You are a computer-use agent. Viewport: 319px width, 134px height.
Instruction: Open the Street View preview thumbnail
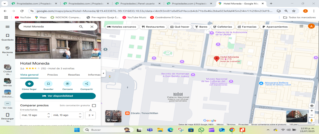click(297, 116)
